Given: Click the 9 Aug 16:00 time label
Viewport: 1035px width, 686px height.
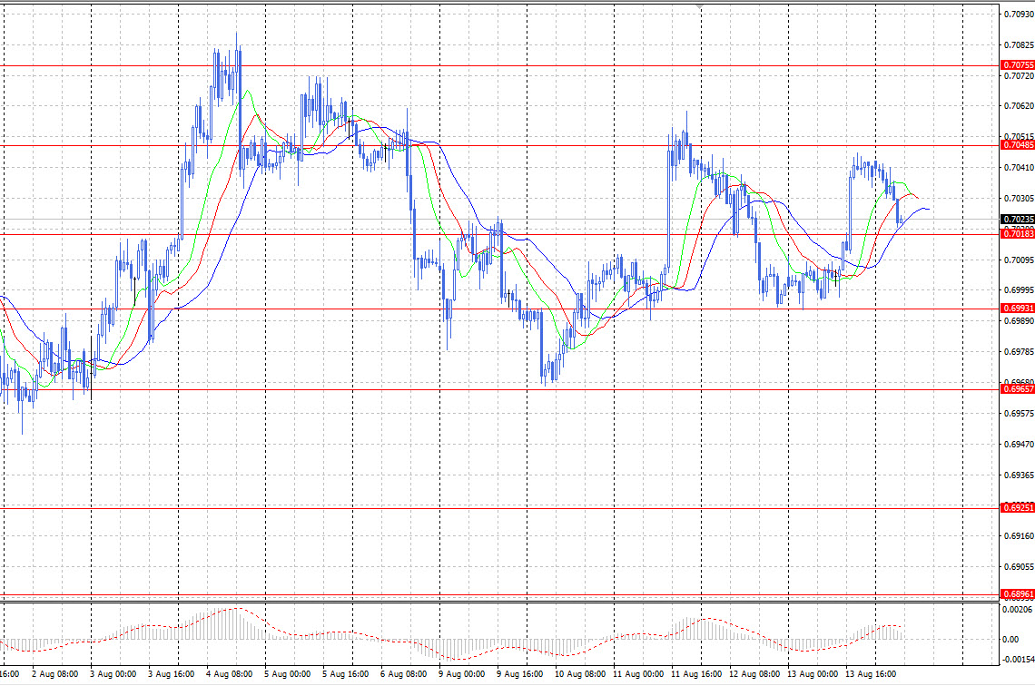Looking at the screenshot, I should [x=519, y=674].
